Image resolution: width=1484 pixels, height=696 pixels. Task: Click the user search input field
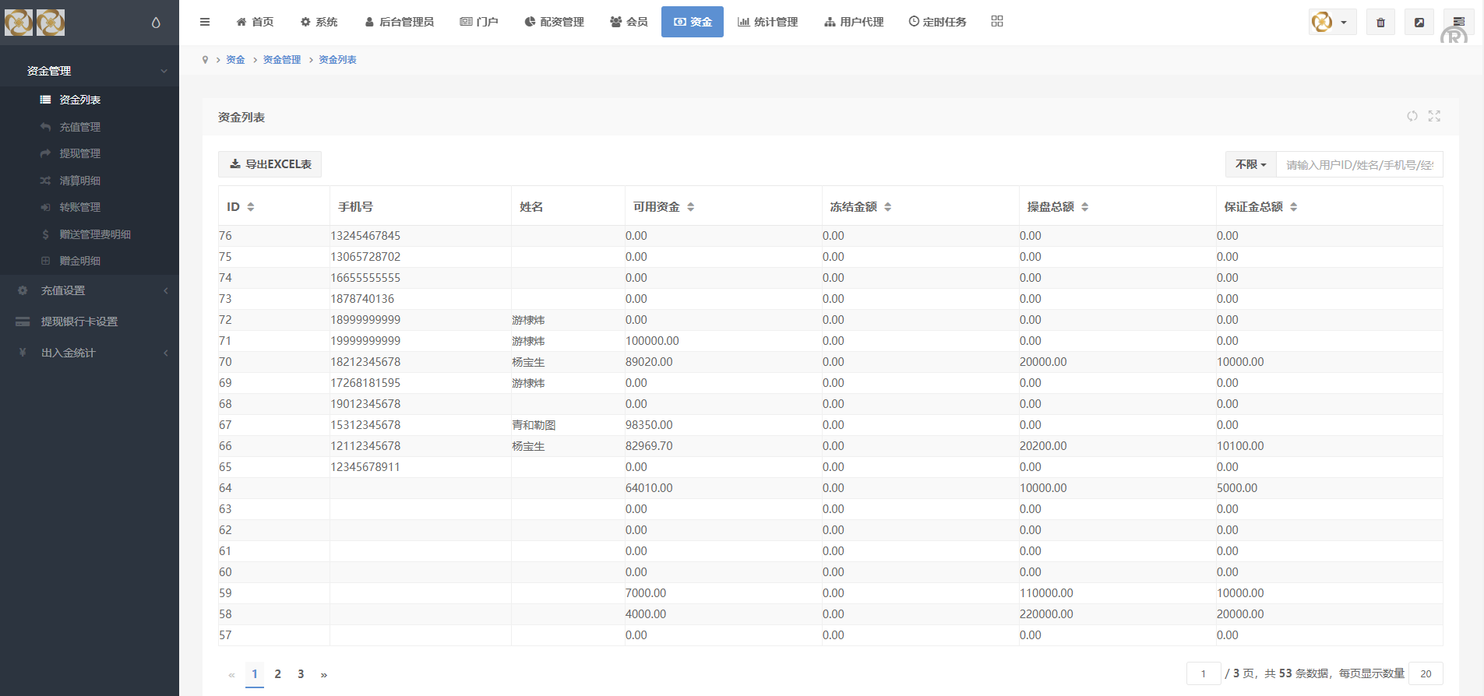[1359, 164]
